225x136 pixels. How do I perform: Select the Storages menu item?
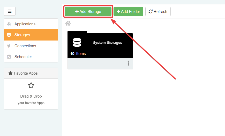click(22, 35)
